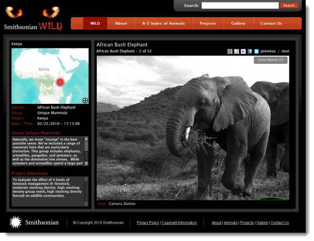Viewport: 314px width, 241px height.
Task: Click the 'African Bush Elephant' species value
Action: coord(56,108)
